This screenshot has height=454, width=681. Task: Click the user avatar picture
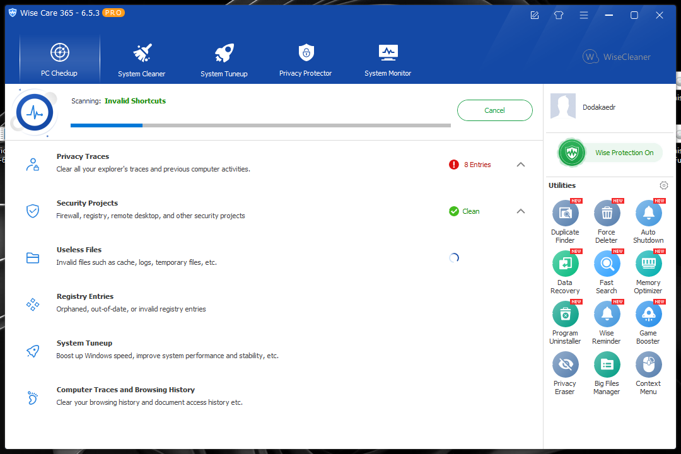pyautogui.click(x=563, y=106)
